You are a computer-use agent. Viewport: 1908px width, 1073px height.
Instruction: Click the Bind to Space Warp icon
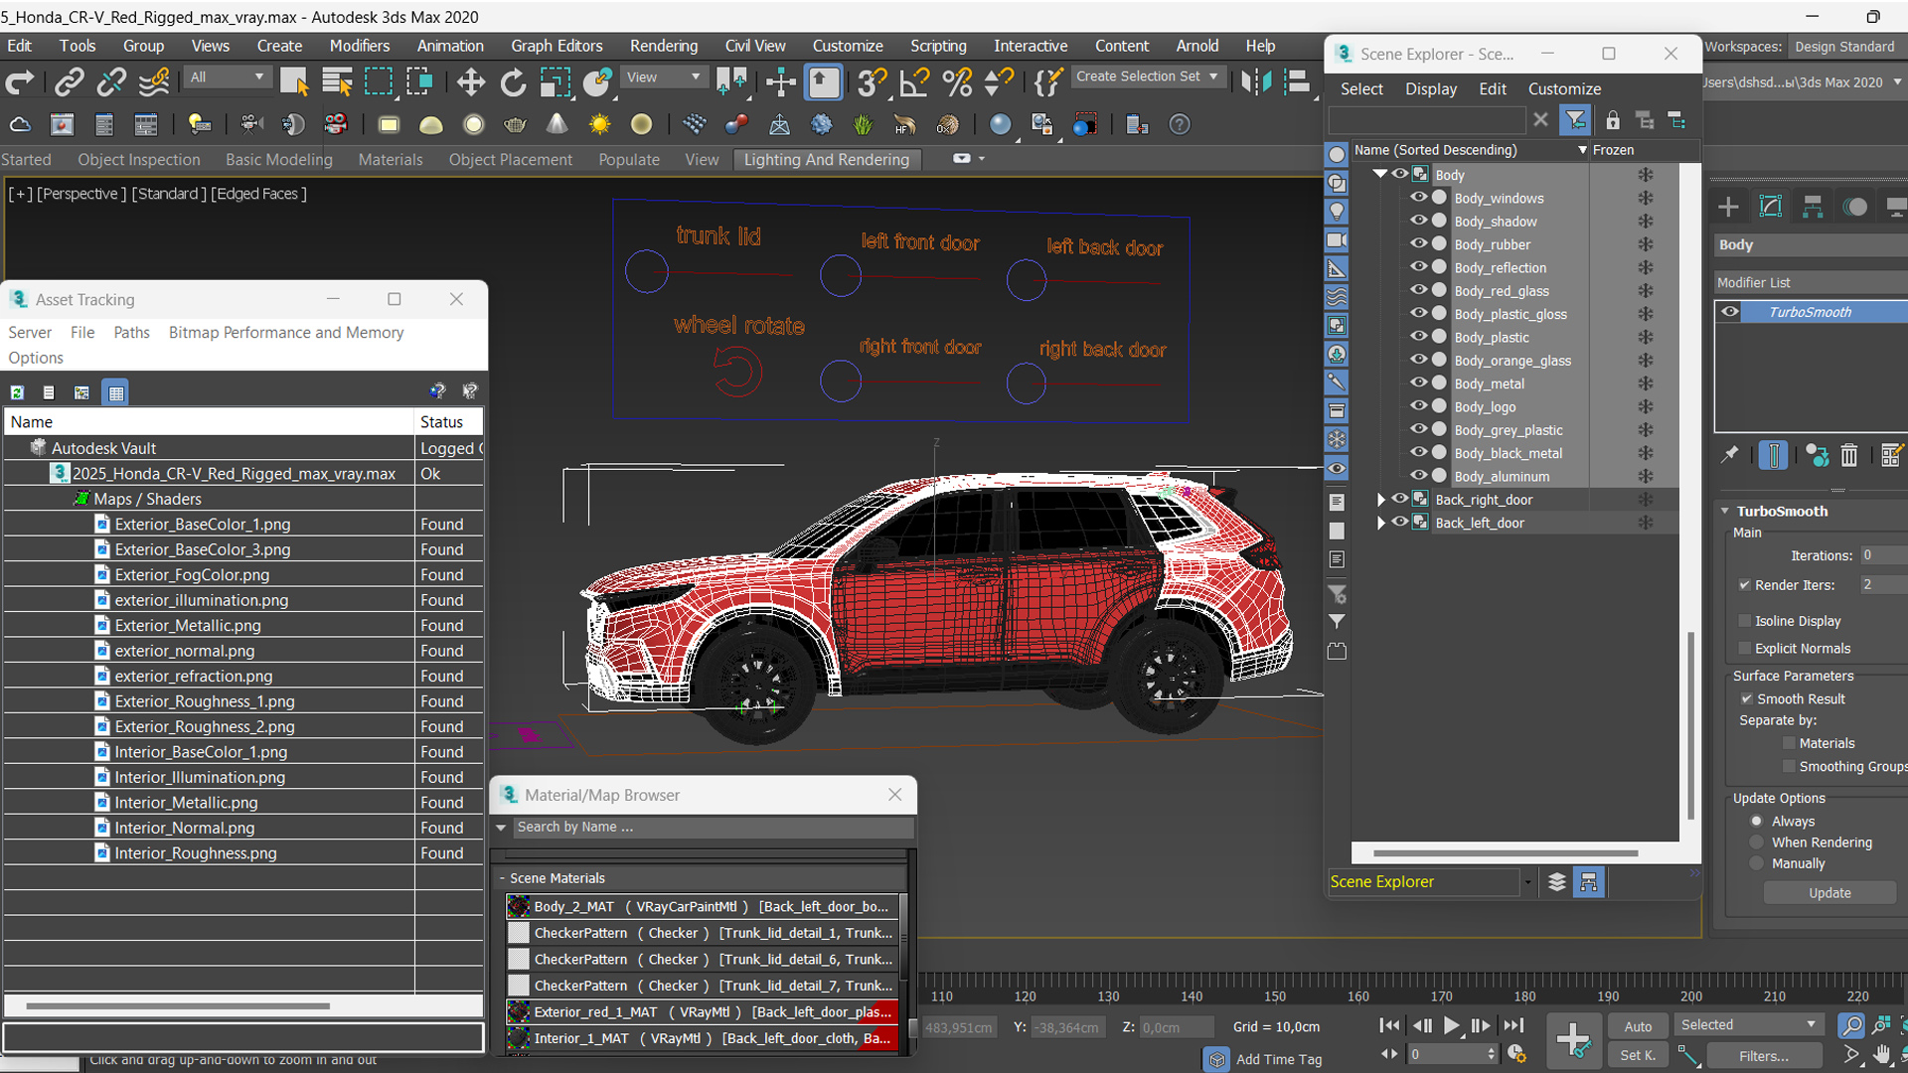(x=153, y=82)
